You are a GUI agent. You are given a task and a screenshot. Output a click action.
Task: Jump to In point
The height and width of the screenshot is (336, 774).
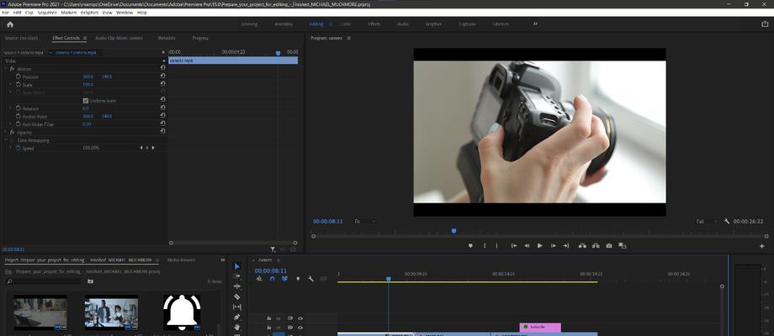coord(514,245)
